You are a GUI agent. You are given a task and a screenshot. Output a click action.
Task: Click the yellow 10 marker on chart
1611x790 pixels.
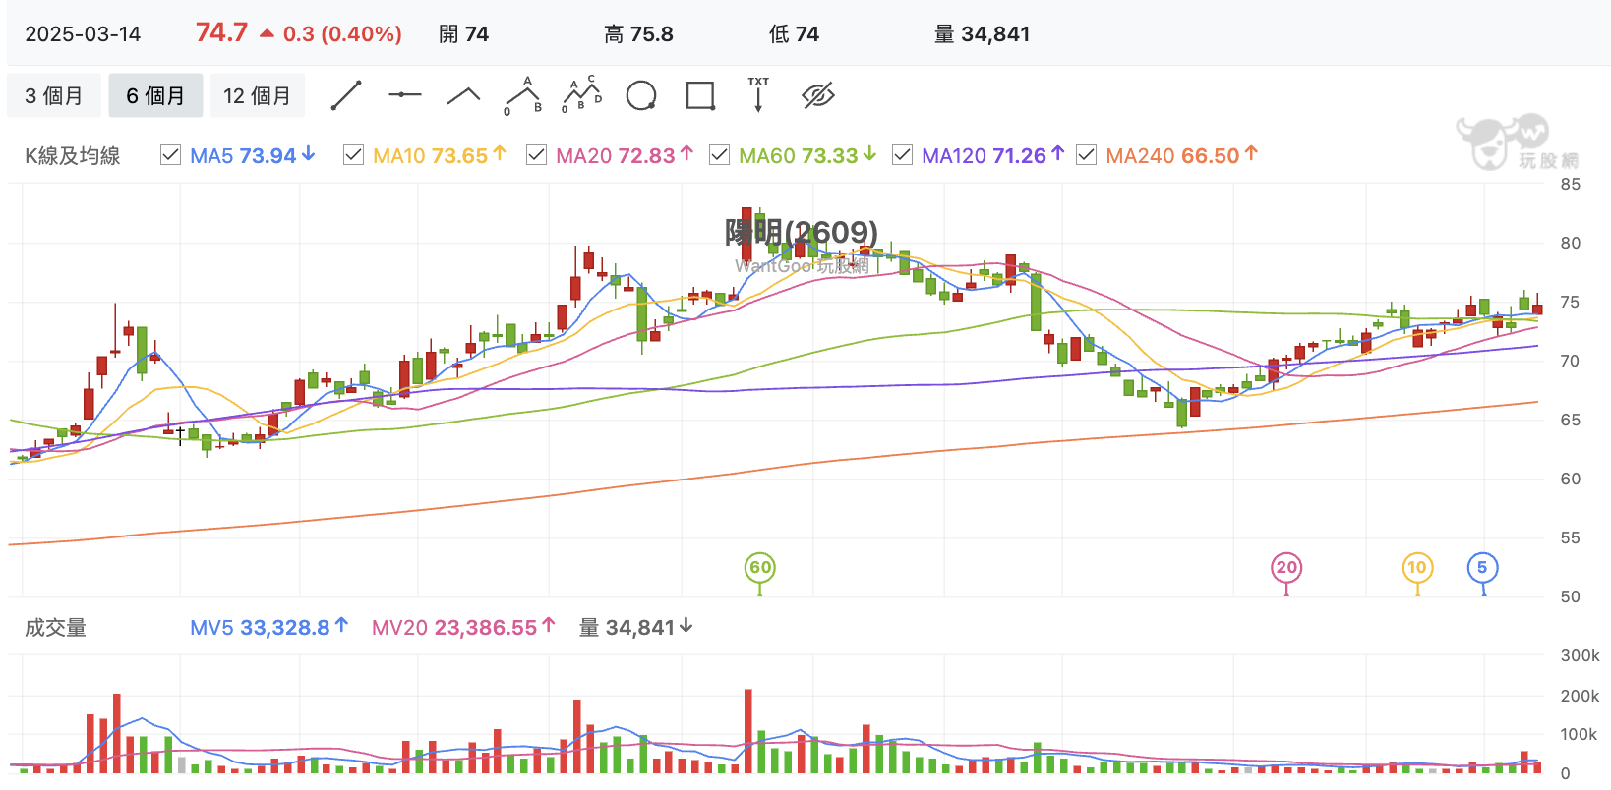(1417, 567)
